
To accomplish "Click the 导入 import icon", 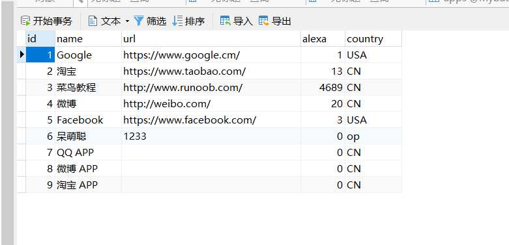I will coord(225,21).
